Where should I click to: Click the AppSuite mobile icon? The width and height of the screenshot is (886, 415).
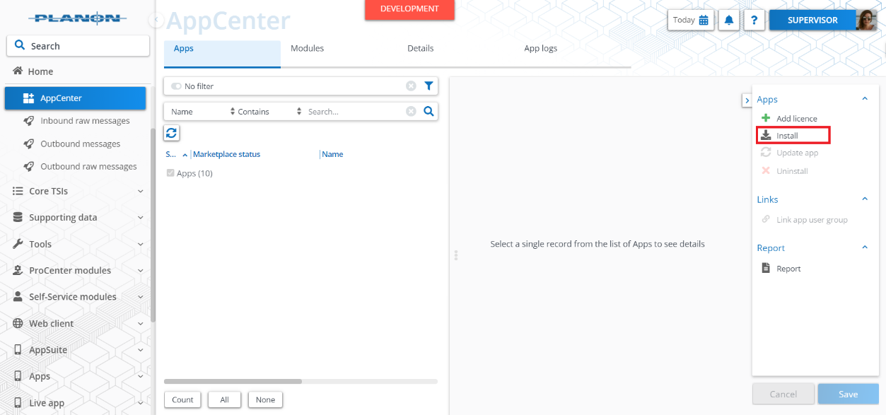[x=18, y=350]
